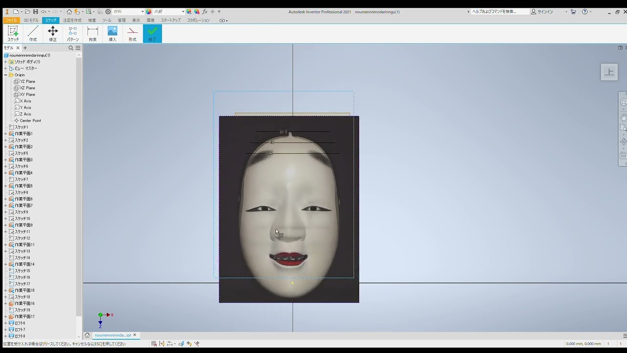Expand the 作業平面1 node

point(5,134)
